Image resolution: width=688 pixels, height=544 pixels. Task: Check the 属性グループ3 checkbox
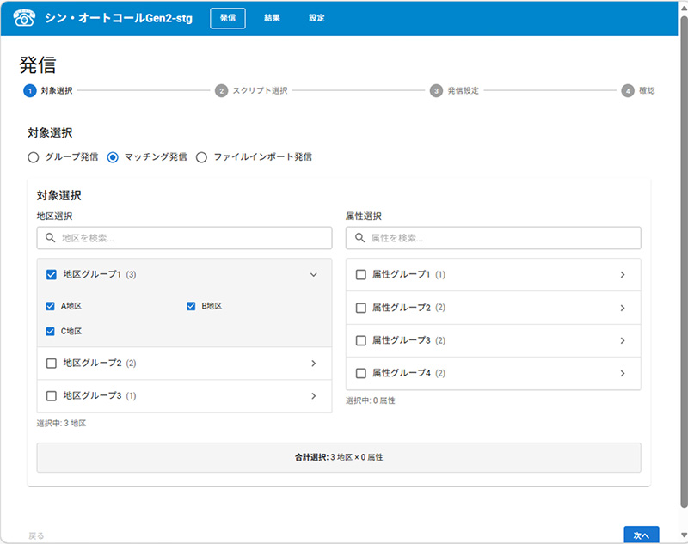(360, 340)
